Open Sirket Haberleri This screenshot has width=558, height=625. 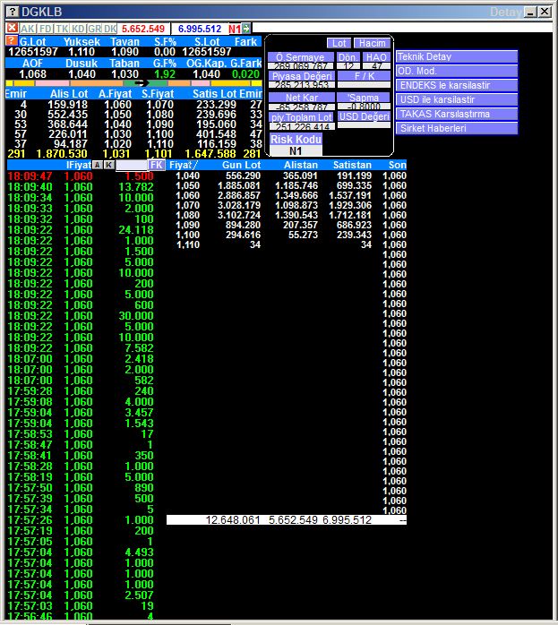pyautogui.click(x=457, y=128)
